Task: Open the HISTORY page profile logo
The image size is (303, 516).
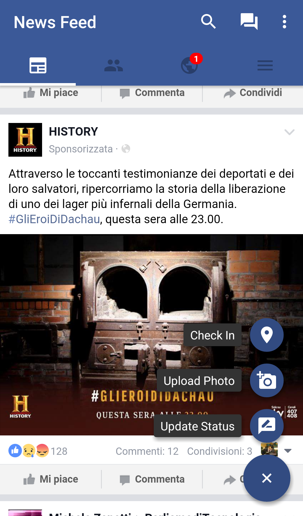Action: (x=25, y=140)
